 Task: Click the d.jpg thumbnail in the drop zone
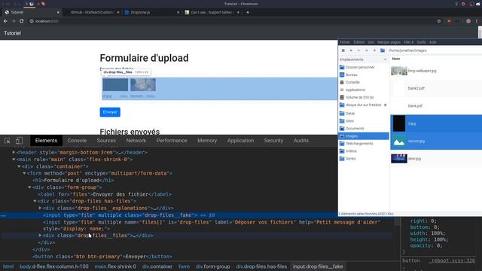[115, 85]
